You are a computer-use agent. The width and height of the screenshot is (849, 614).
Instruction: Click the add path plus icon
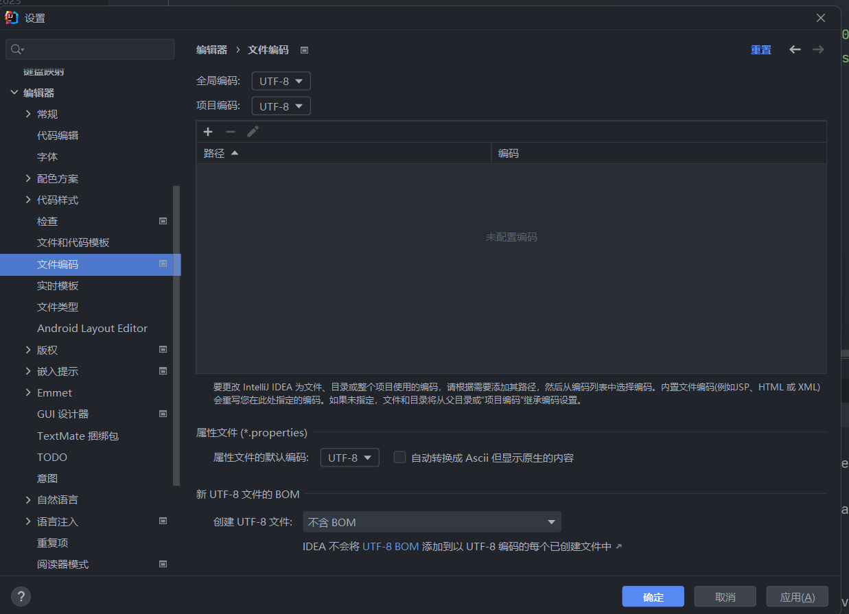[x=208, y=132]
